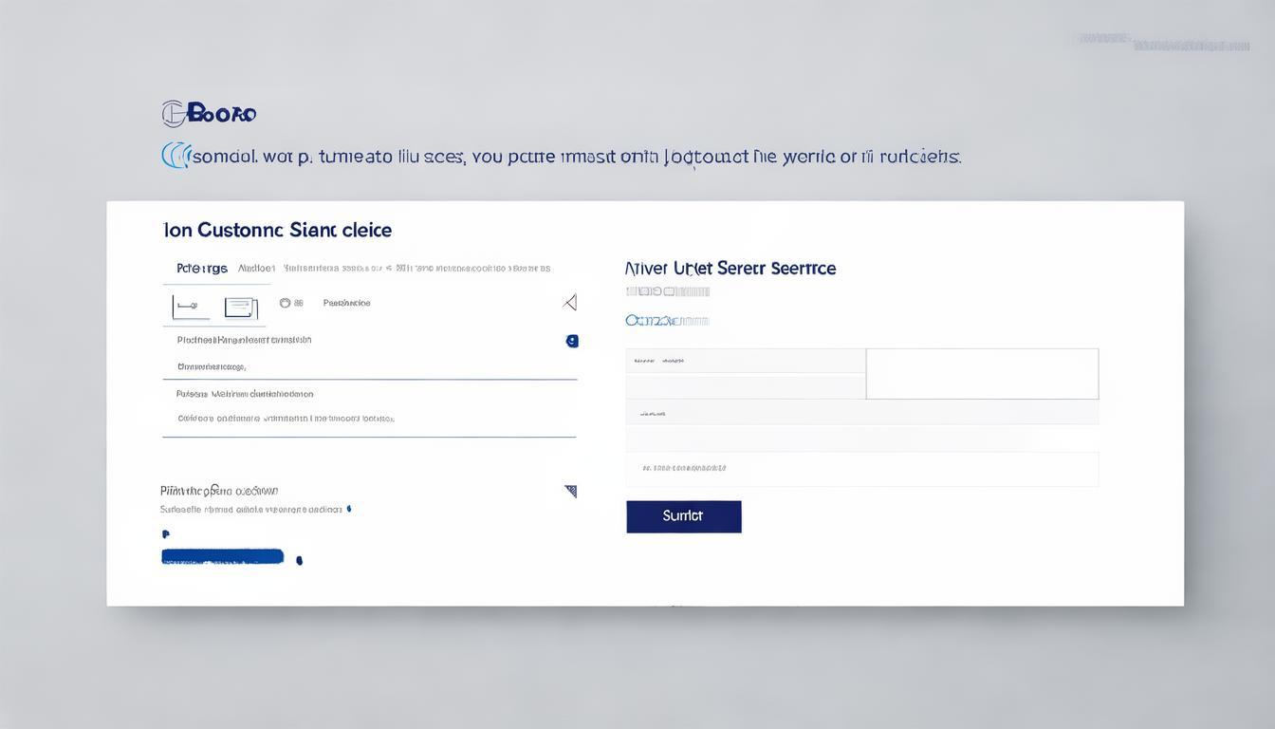Click the Pasrahcice label in the icon row

[x=346, y=304]
